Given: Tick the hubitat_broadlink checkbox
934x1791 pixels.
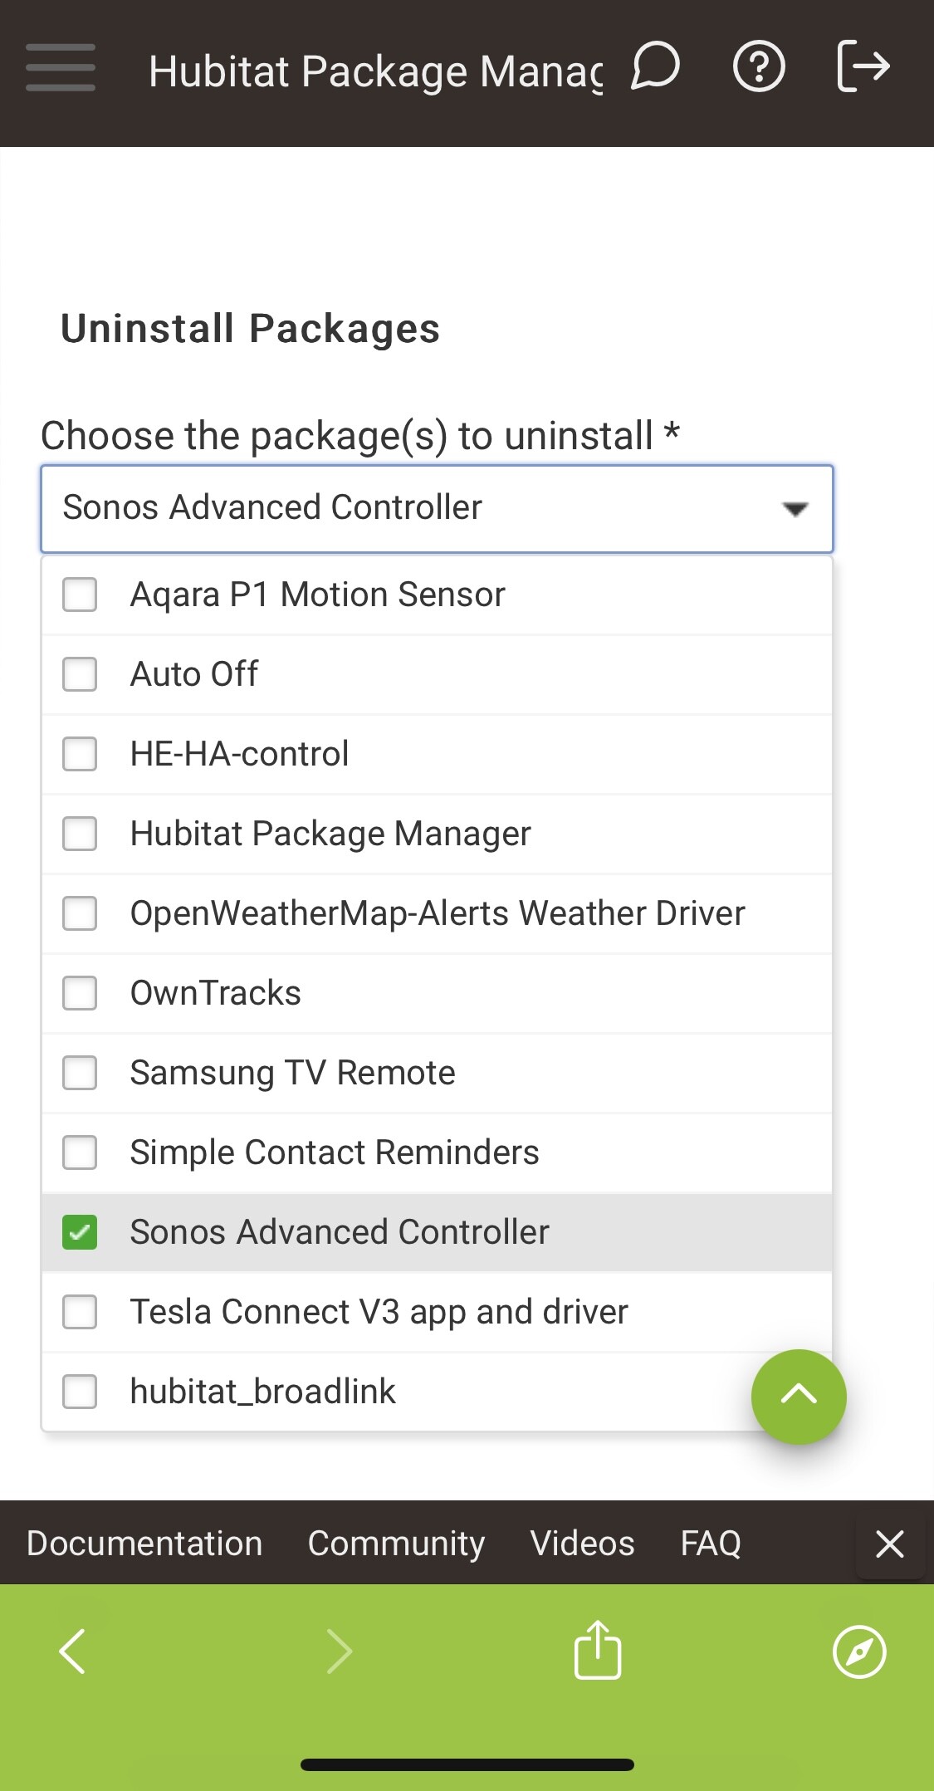Looking at the screenshot, I should point(80,1392).
